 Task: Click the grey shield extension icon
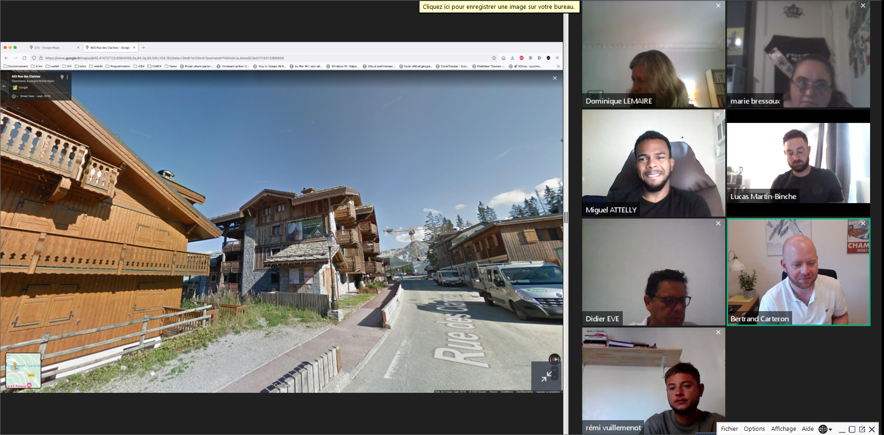click(530, 58)
